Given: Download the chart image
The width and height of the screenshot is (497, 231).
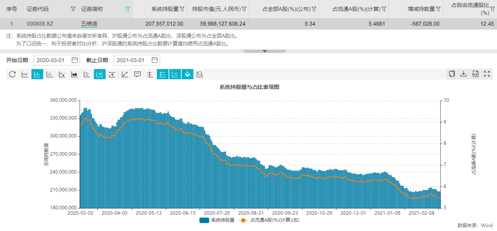Looking at the screenshot, I should point(463,74).
